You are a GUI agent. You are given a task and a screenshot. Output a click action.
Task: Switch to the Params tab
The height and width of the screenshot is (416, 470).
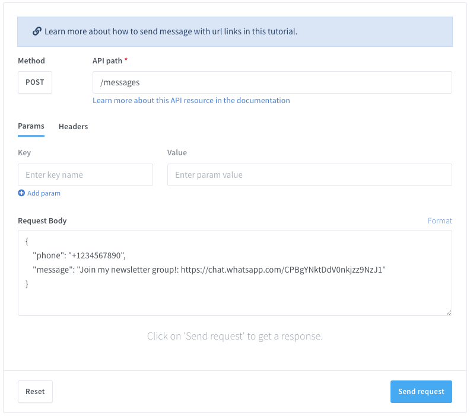pyautogui.click(x=31, y=126)
